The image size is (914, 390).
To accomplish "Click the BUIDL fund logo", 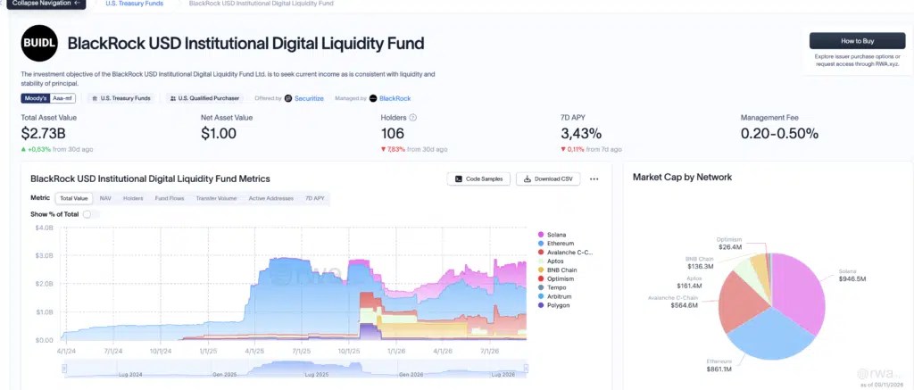I will point(39,43).
